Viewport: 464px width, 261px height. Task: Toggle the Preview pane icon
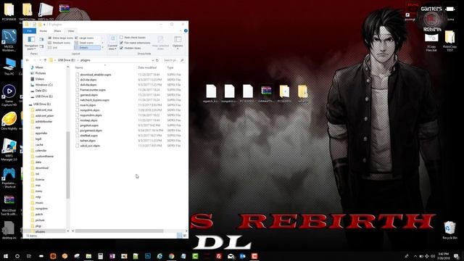click(x=42, y=39)
